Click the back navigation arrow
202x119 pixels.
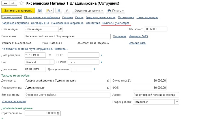[5, 3]
